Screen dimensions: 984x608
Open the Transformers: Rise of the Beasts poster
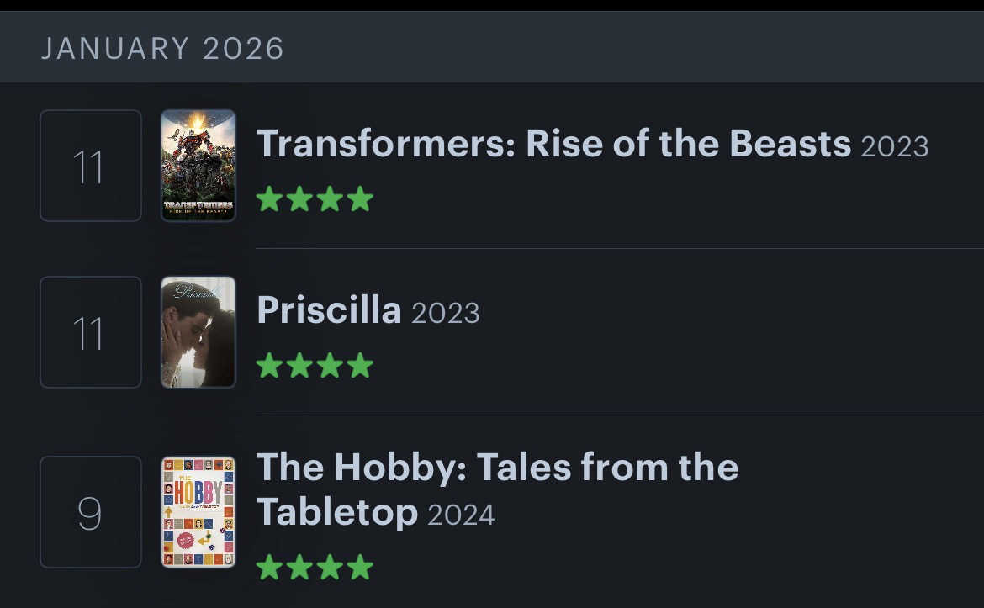(198, 166)
